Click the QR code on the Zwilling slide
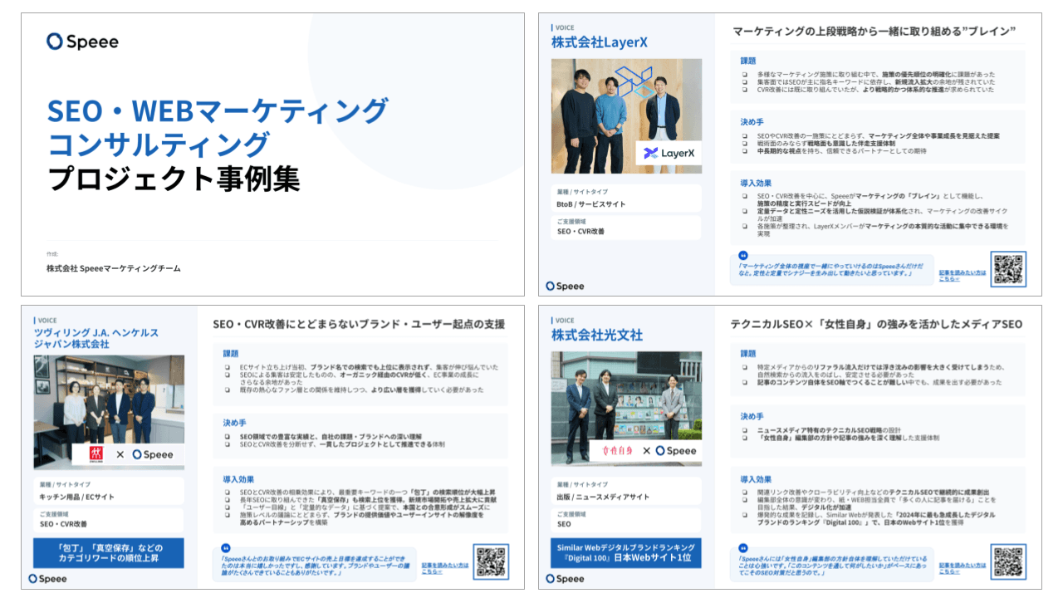The width and height of the screenshot is (1063, 598). click(491, 561)
